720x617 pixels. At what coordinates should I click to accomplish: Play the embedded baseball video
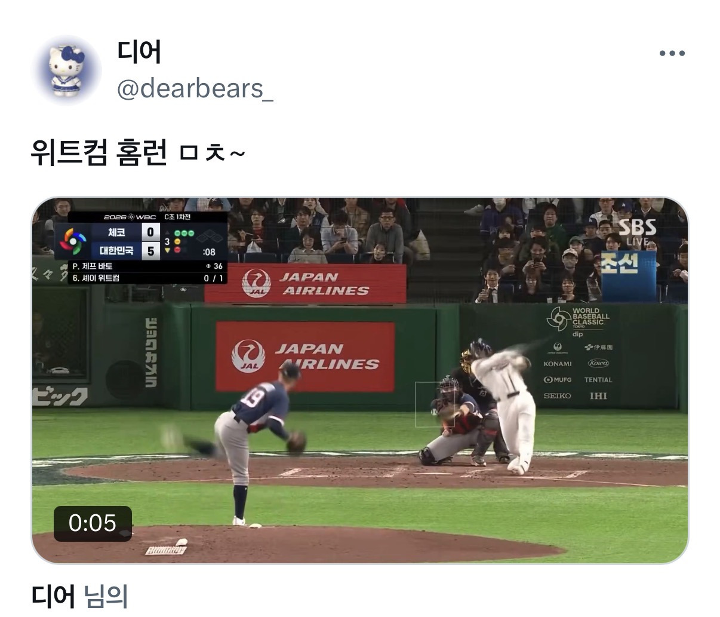pyautogui.click(x=360, y=380)
